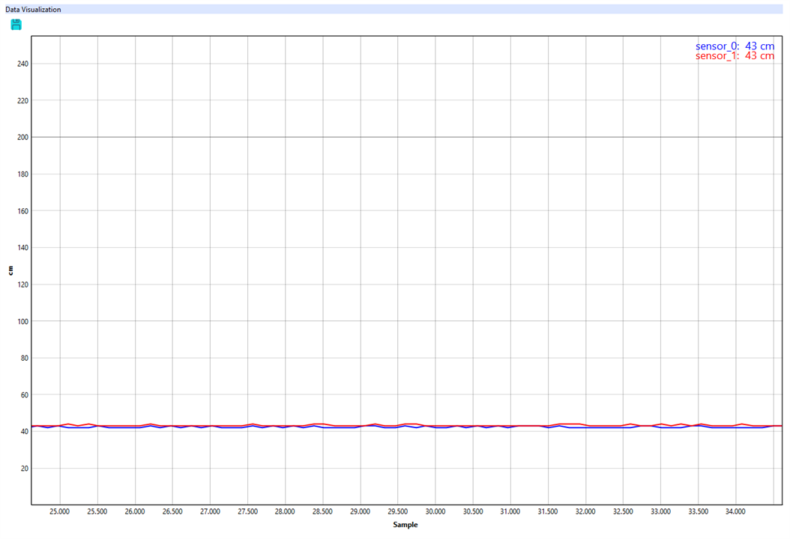Click the 33.000 x-axis tick label
This screenshot has height=539, width=790.
[660, 512]
